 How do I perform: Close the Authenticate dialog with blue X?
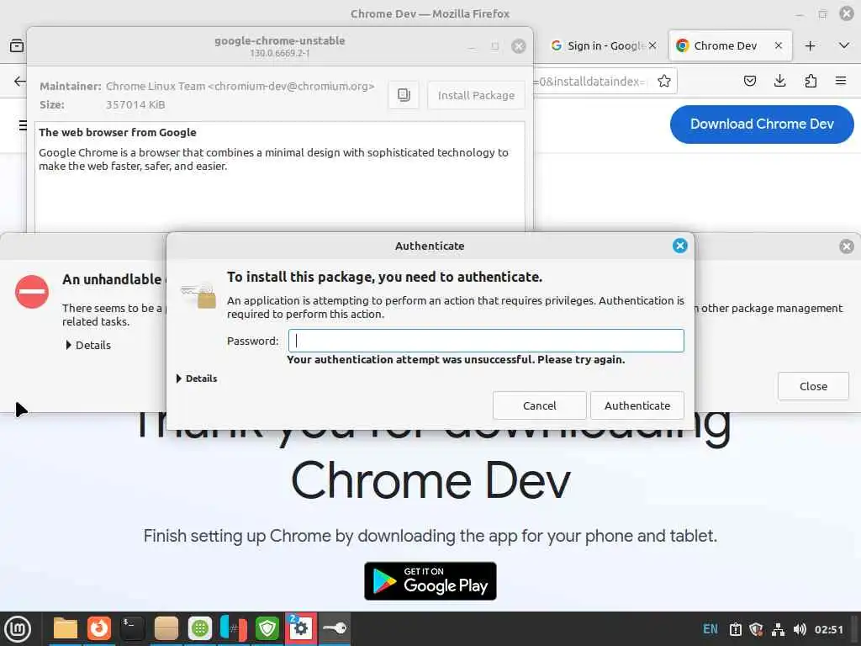[x=679, y=246]
